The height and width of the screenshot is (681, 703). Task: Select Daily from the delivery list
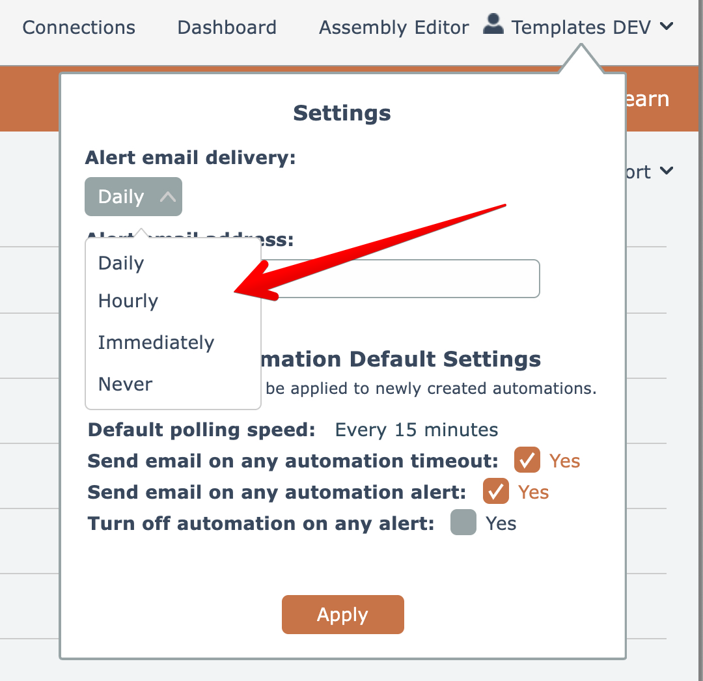point(121,263)
